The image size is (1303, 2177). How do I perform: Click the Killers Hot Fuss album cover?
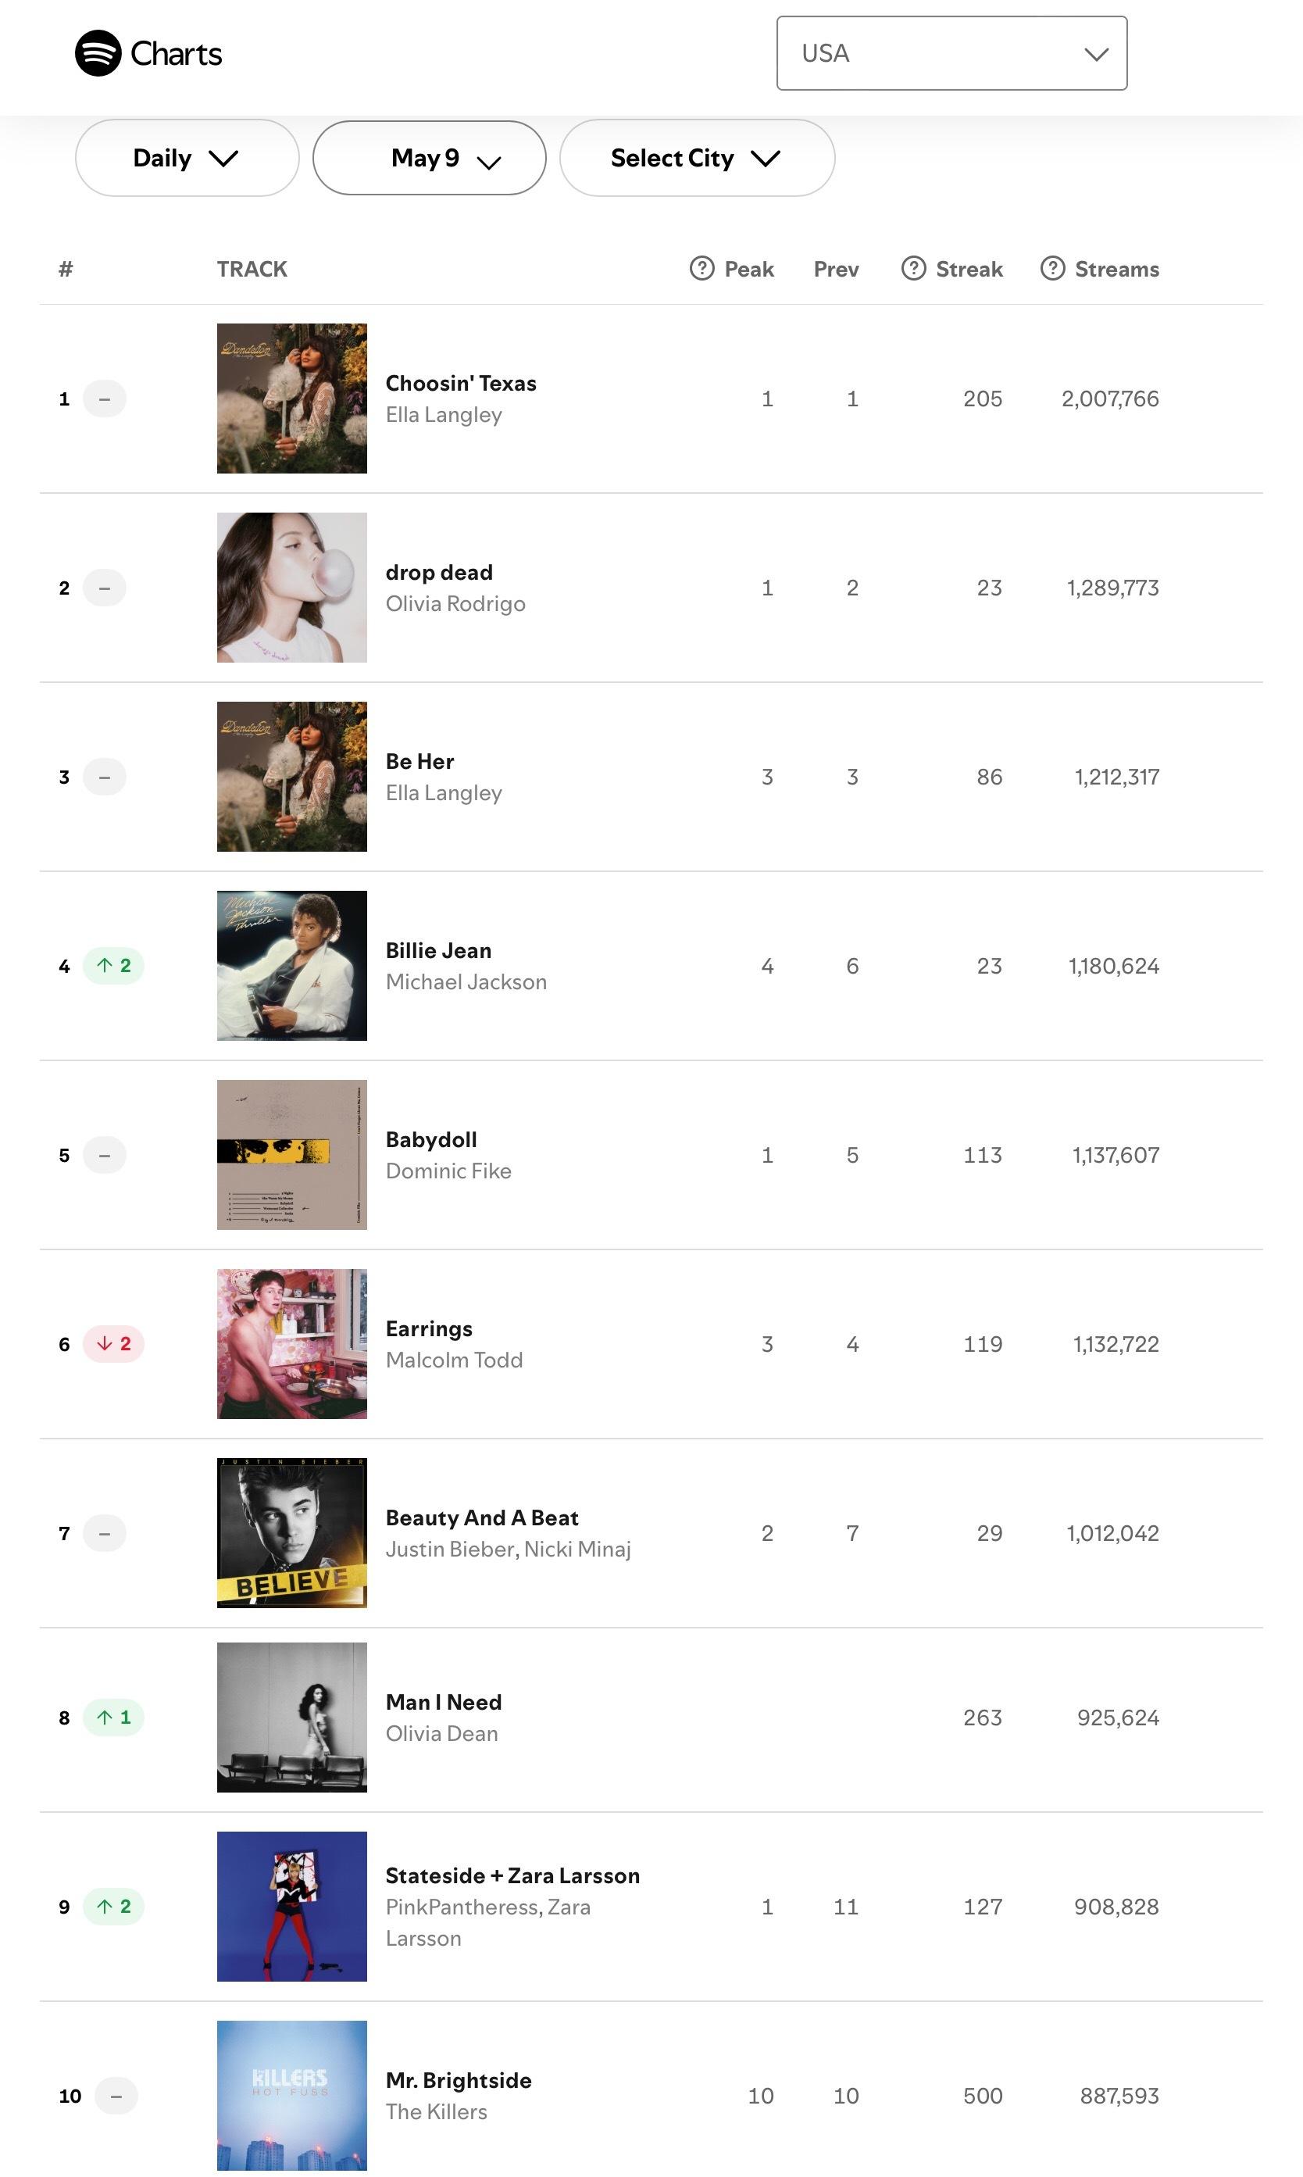click(x=292, y=2095)
